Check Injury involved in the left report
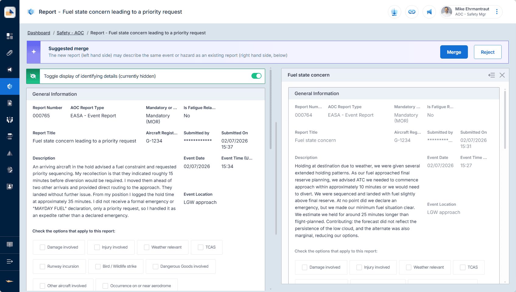 click(97, 247)
